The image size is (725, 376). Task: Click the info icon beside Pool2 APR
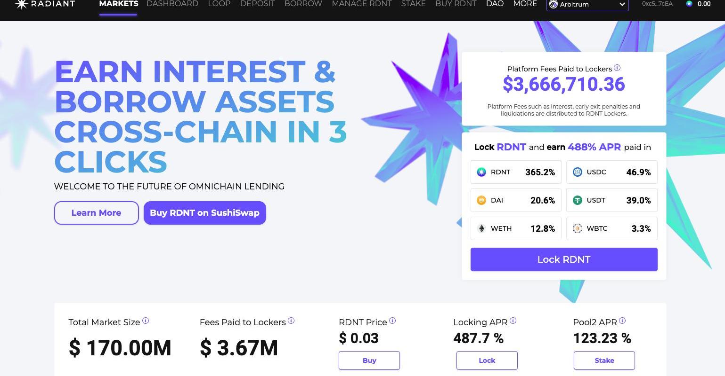(622, 321)
